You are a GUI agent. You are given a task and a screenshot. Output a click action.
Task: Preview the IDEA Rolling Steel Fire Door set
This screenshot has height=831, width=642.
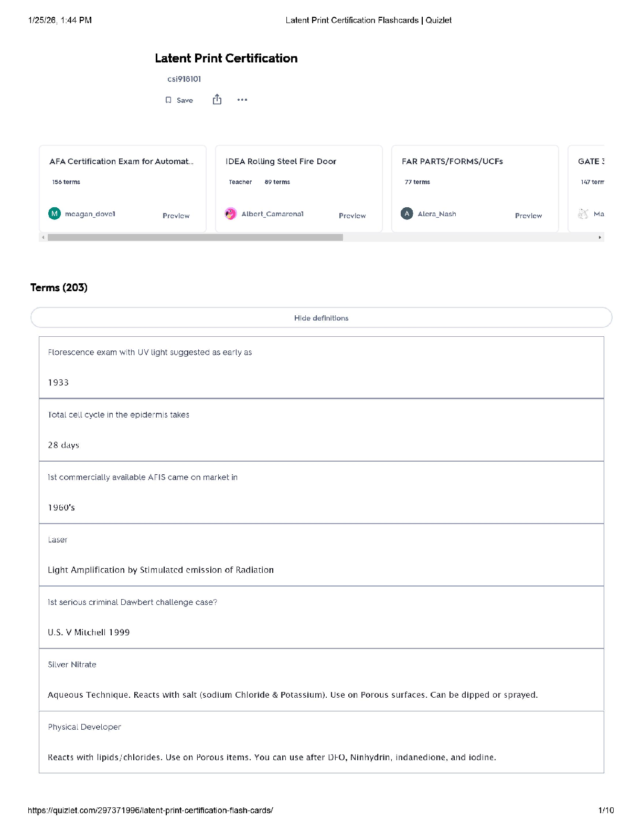tap(352, 216)
